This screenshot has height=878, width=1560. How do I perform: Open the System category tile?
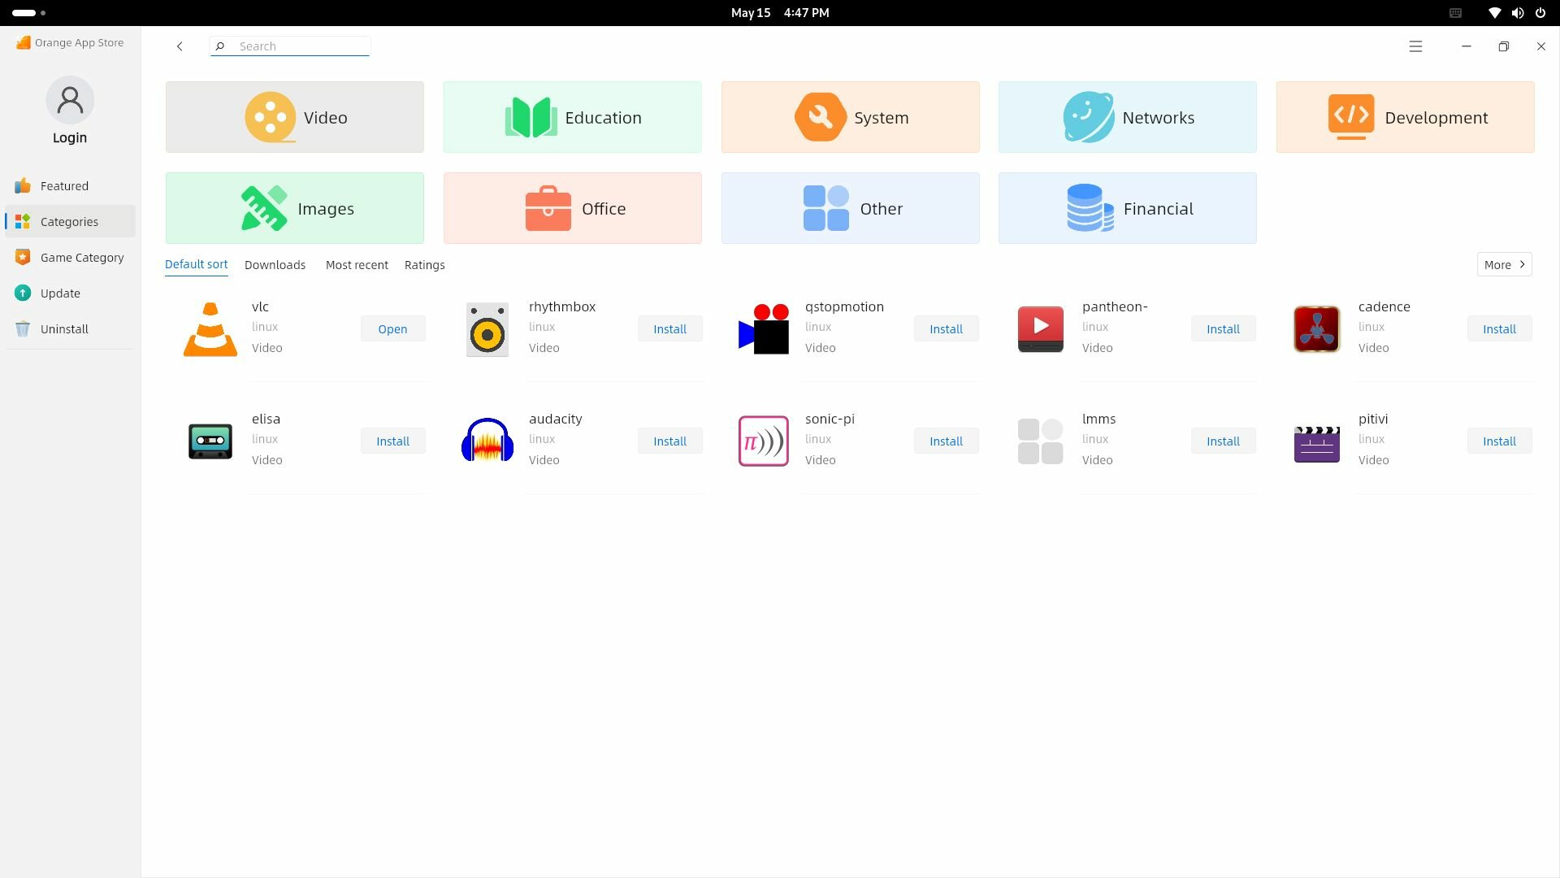pyautogui.click(x=850, y=117)
